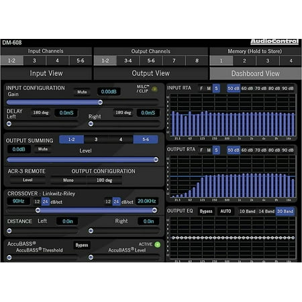Select Input Channels 1-2 tab
Image resolution: width=302 pixels, height=302 pixels.
click(11, 60)
